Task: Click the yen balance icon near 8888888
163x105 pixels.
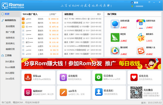Action: pyautogui.click(x=132, y=6)
